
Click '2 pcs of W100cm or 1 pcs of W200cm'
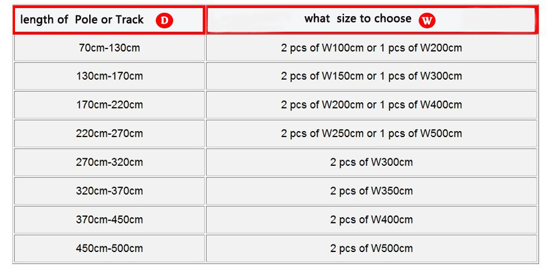click(371, 48)
